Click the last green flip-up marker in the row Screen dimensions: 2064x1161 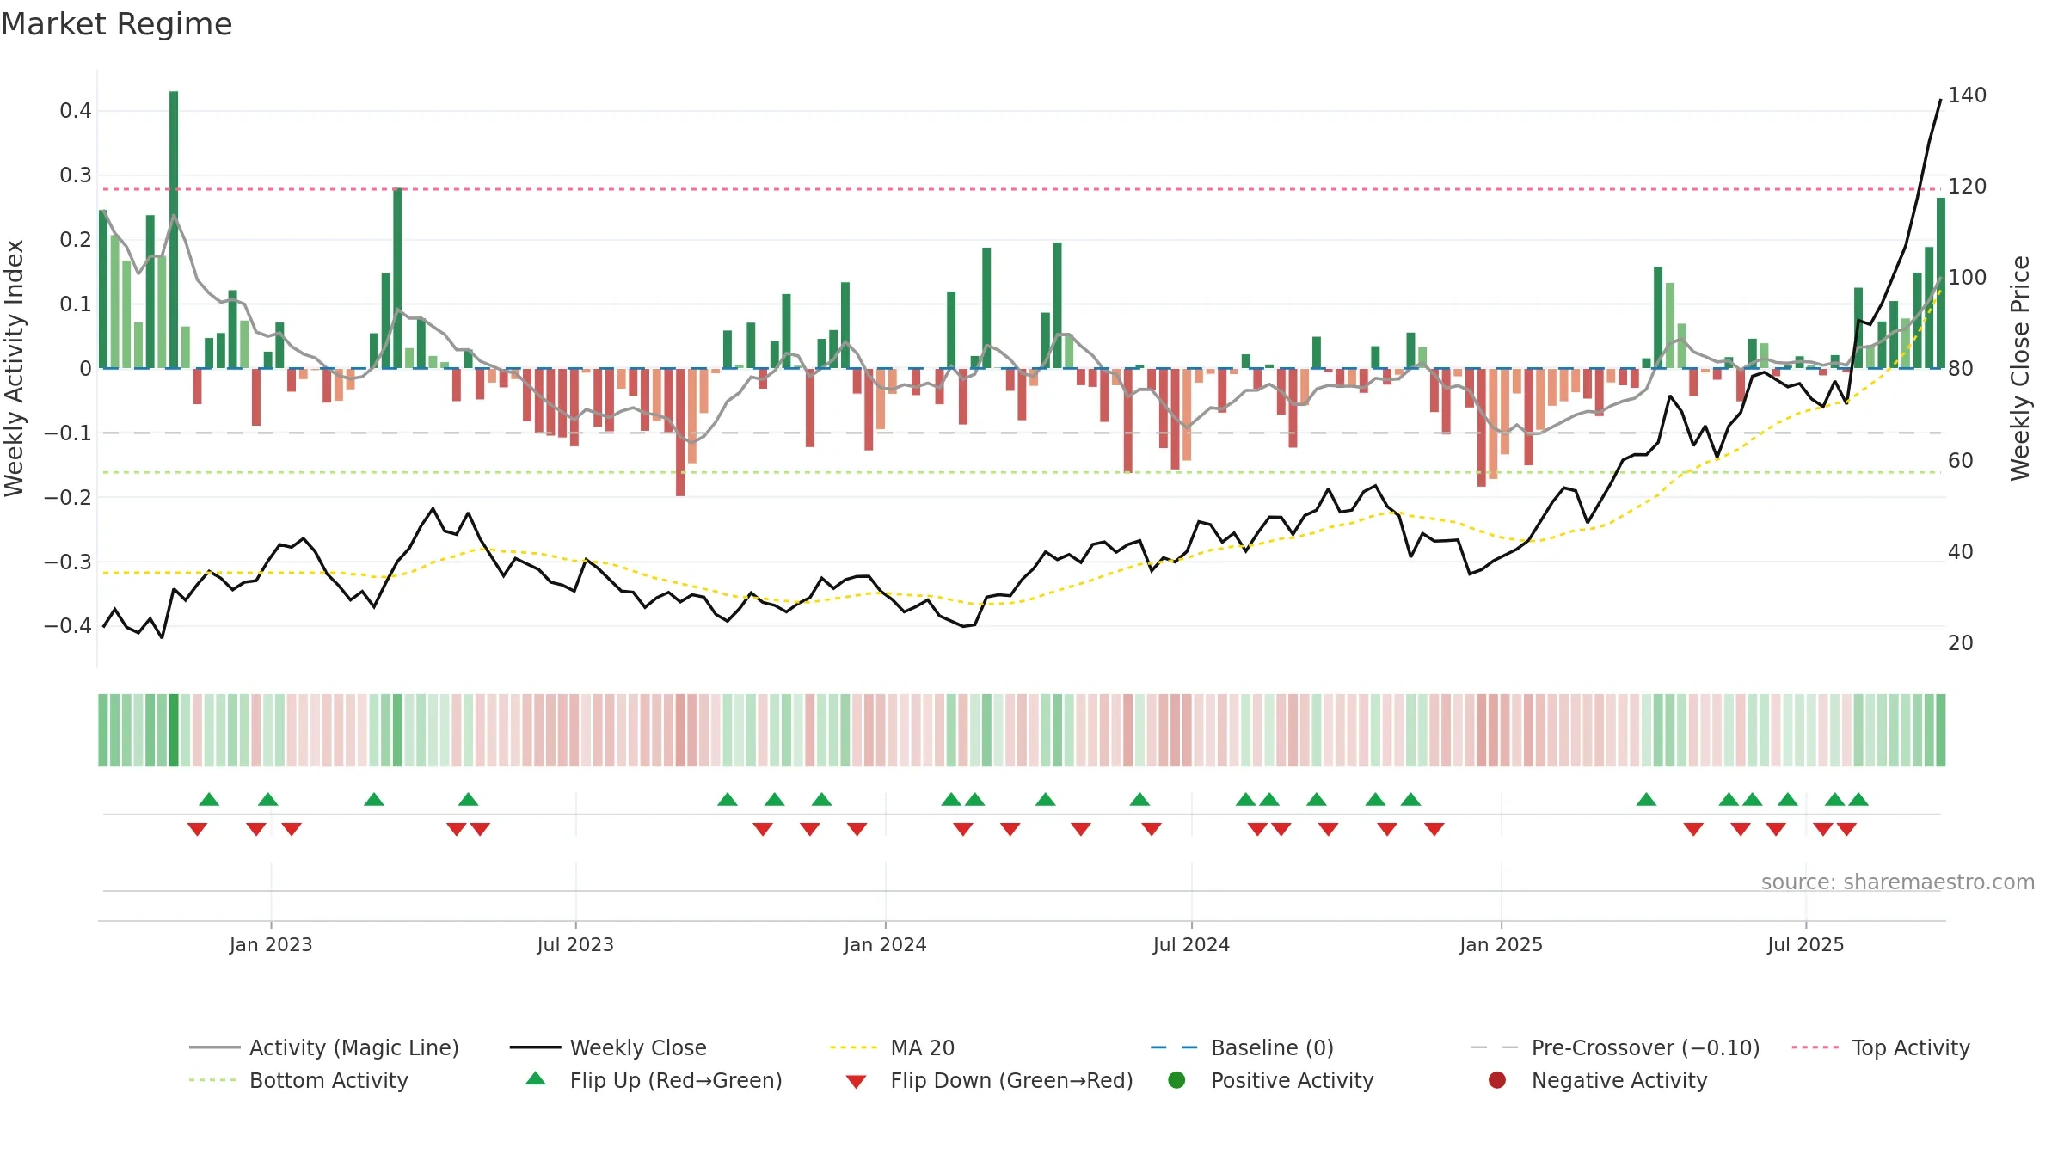click(x=1858, y=799)
